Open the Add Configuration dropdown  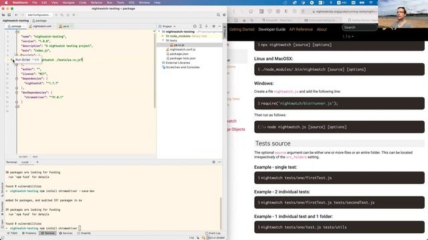pos(39,15)
